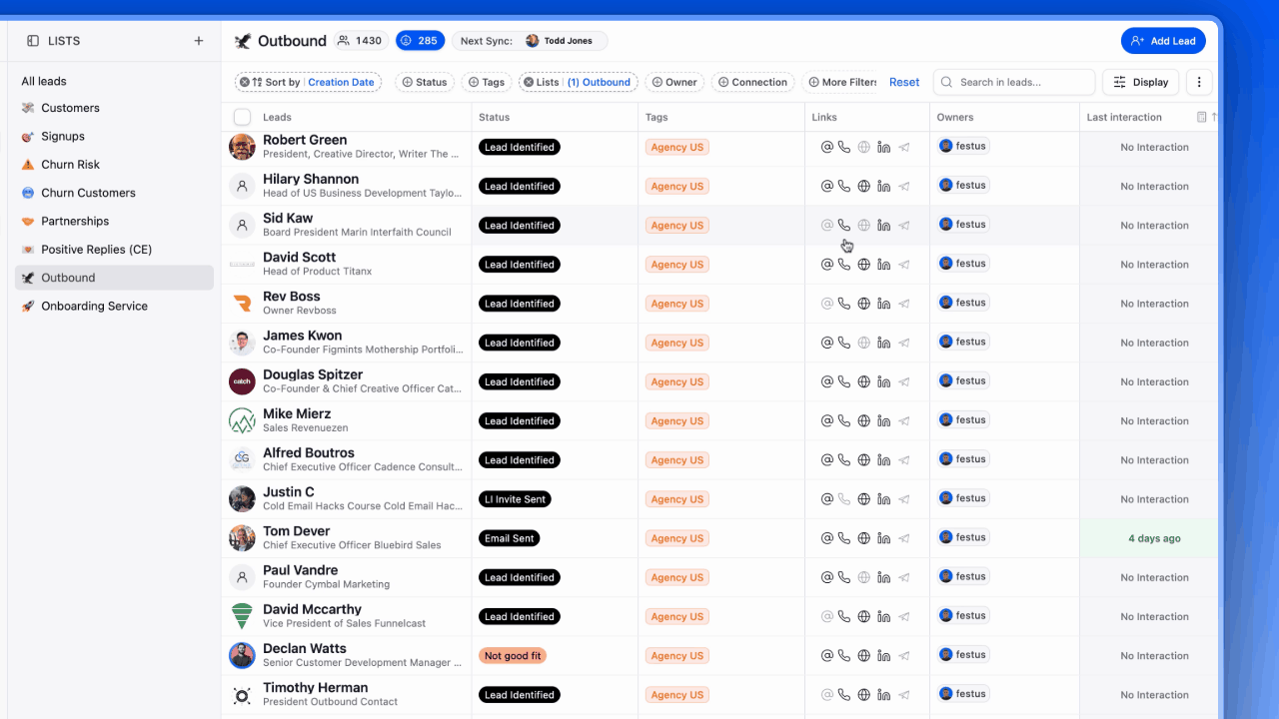Open the three-dot more options menu
1279x719 pixels.
[x=1199, y=82]
